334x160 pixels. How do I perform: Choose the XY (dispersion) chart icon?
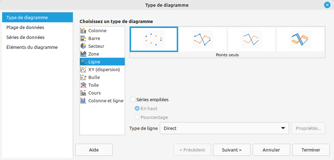click(x=84, y=70)
